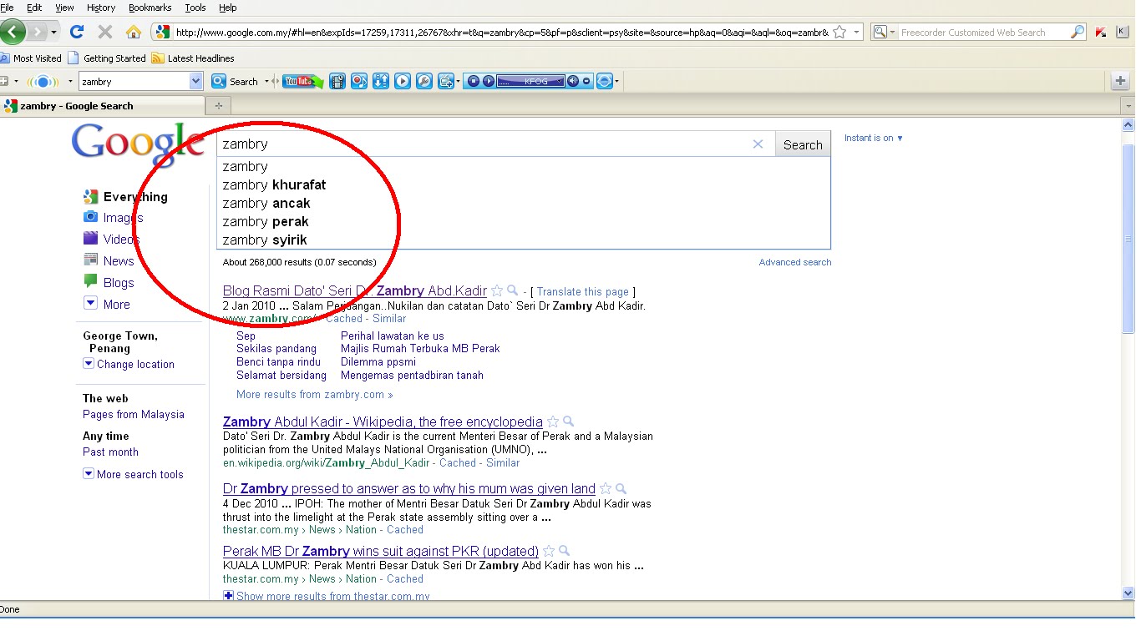The width and height of the screenshot is (1141, 641).
Task: Select the 'zambry - Google Search' tab
Action: 102,106
